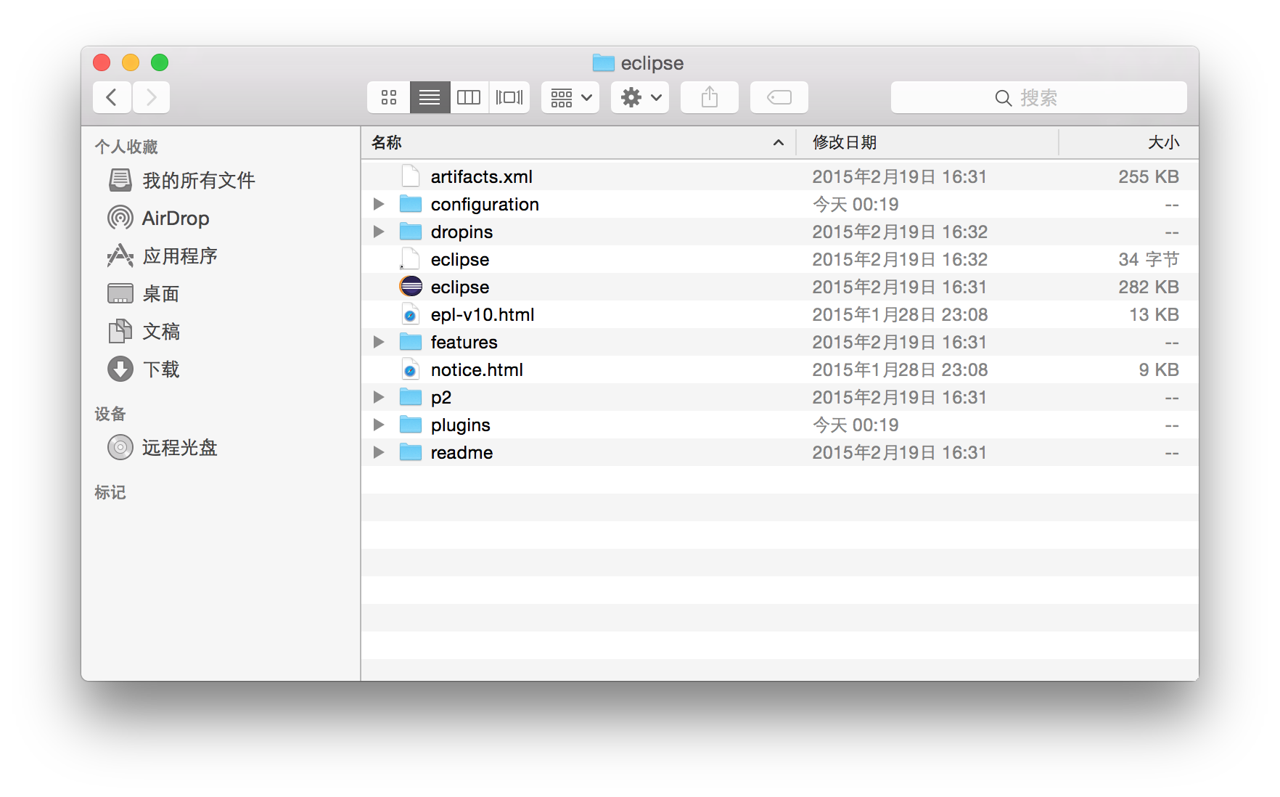The width and height of the screenshot is (1280, 797).
Task: Click the notice.html Safari document icon
Action: (411, 369)
